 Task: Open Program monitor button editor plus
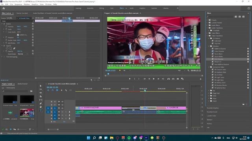200,79
